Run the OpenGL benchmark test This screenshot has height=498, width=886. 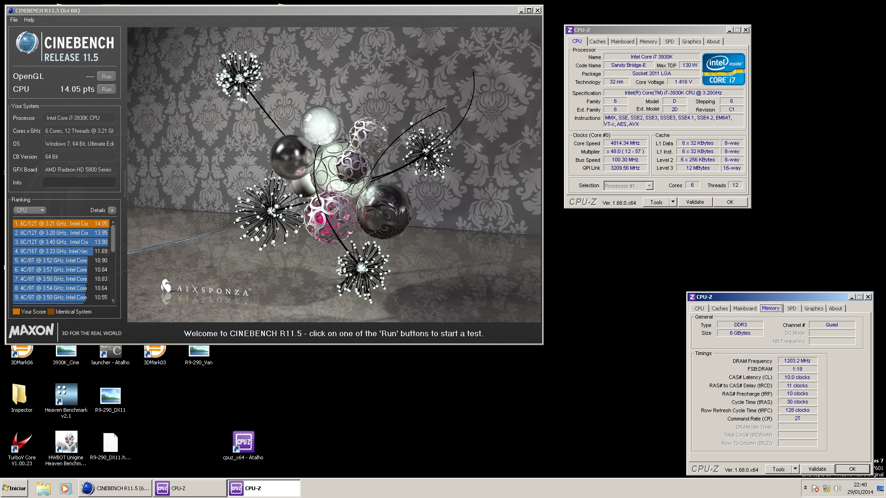point(107,77)
